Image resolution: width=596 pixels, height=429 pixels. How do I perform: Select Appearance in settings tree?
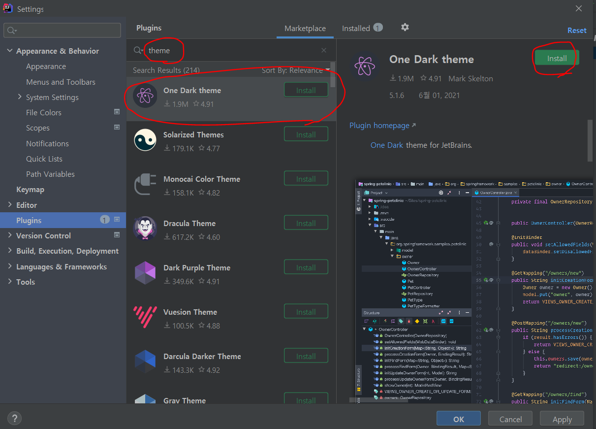46,66
